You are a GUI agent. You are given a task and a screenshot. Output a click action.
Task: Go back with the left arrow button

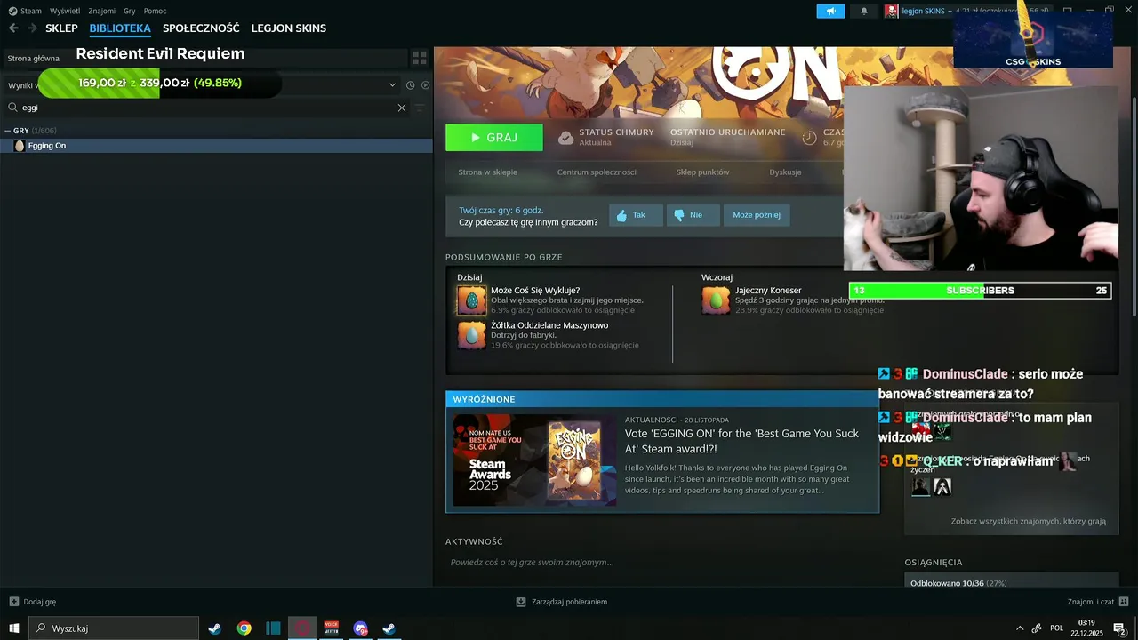click(13, 28)
